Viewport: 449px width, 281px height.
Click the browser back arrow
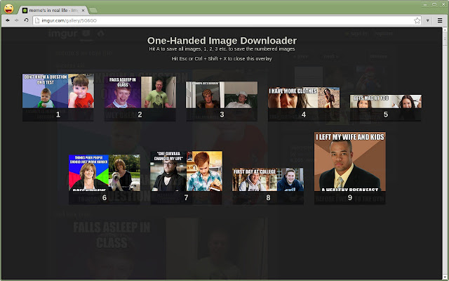click(8, 20)
